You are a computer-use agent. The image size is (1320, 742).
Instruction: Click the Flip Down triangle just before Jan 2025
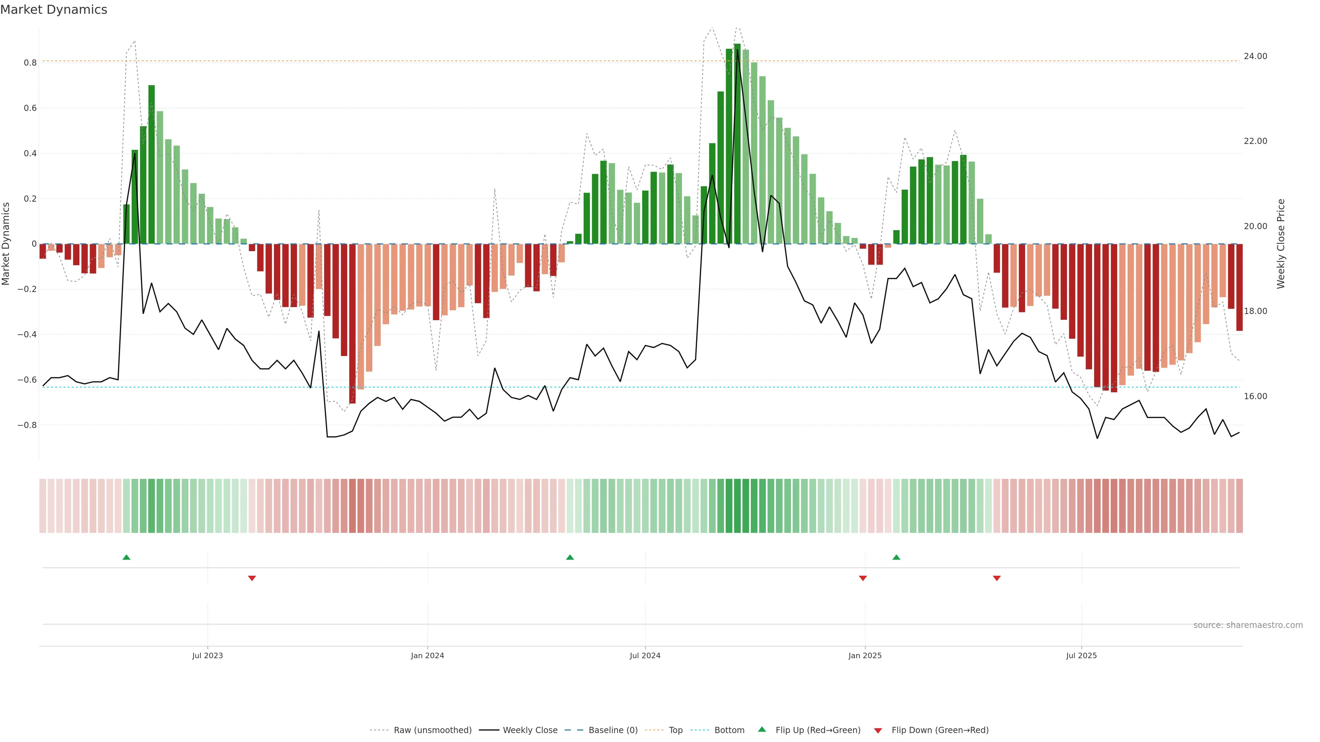click(x=863, y=578)
